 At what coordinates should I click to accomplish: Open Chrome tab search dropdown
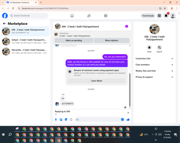pyautogui.click(x=3, y=3)
